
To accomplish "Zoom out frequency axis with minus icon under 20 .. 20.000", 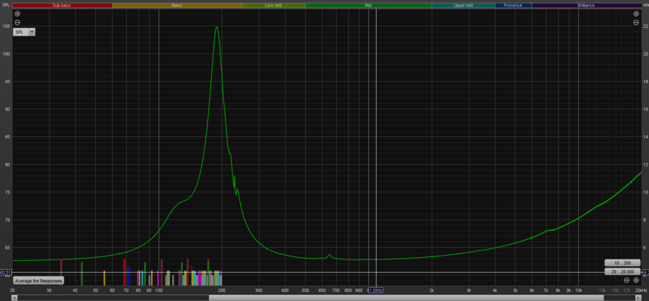I will click(627, 280).
